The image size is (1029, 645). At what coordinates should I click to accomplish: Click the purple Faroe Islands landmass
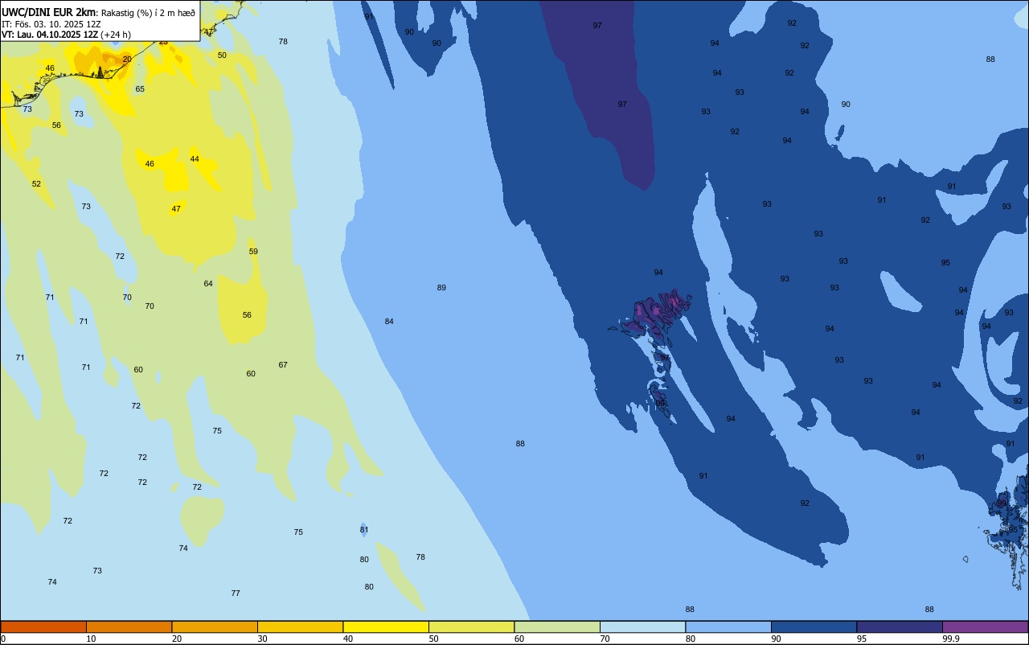(655, 314)
